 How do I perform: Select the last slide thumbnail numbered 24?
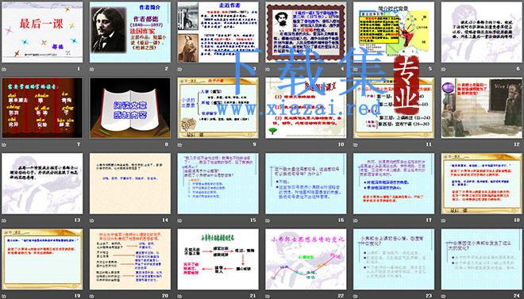click(482, 259)
